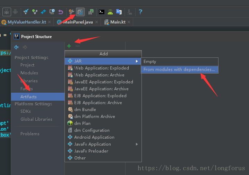Click the translate icon in toolbar

(x=119, y=12)
